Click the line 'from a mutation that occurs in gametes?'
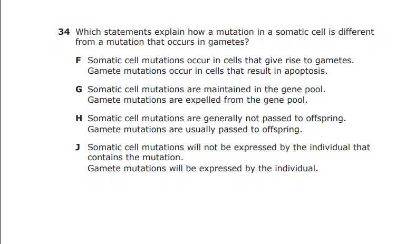This screenshot has width=396, height=244. (162, 42)
